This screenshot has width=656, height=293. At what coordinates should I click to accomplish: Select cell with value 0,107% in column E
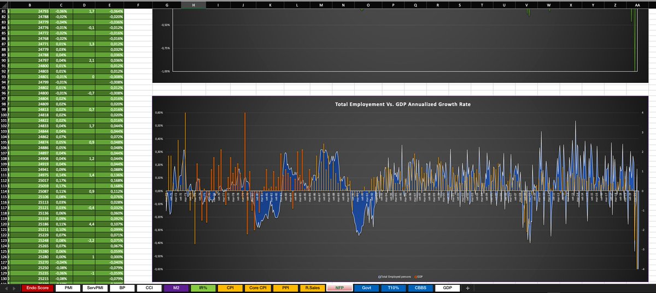[110, 225]
